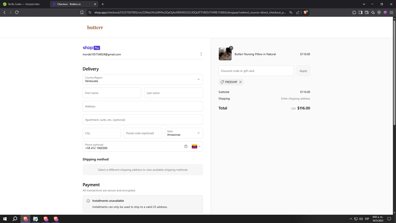Open the Windows Start menu
The height and width of the screenshot is (223, 396).
(x=5, y=219)
